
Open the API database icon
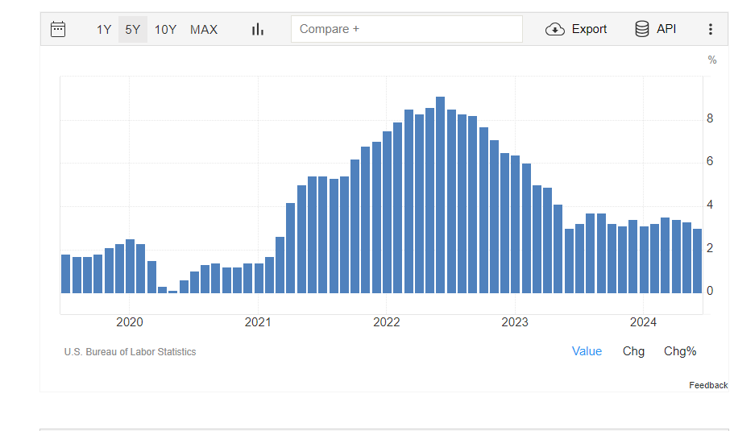pyautogui.click(x=642, y=29)
